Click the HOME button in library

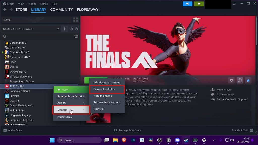tap(36, 20)
